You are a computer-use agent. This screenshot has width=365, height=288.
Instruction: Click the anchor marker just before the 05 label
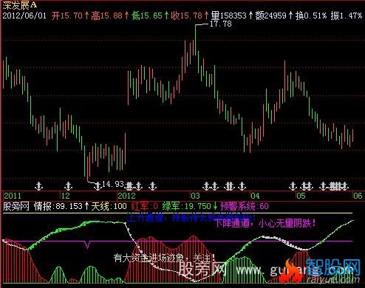point(293,186)
